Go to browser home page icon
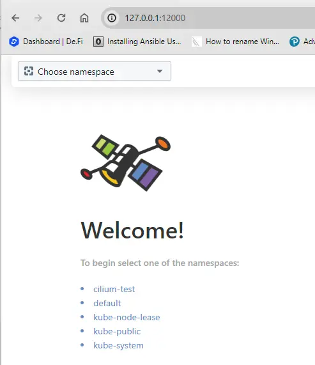Screen dimensions: 315x365 (84, 18)
